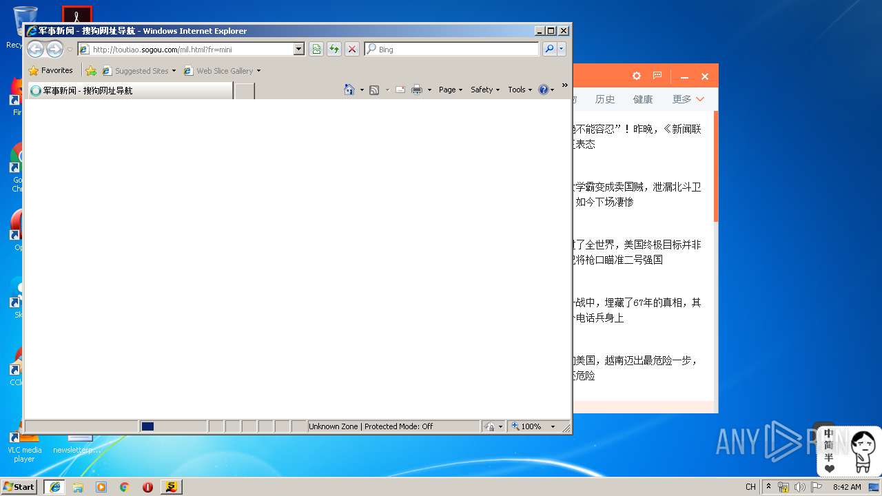
Task: Expand the address bar autocomplete dropdown
Action: [x=298, y=50]
